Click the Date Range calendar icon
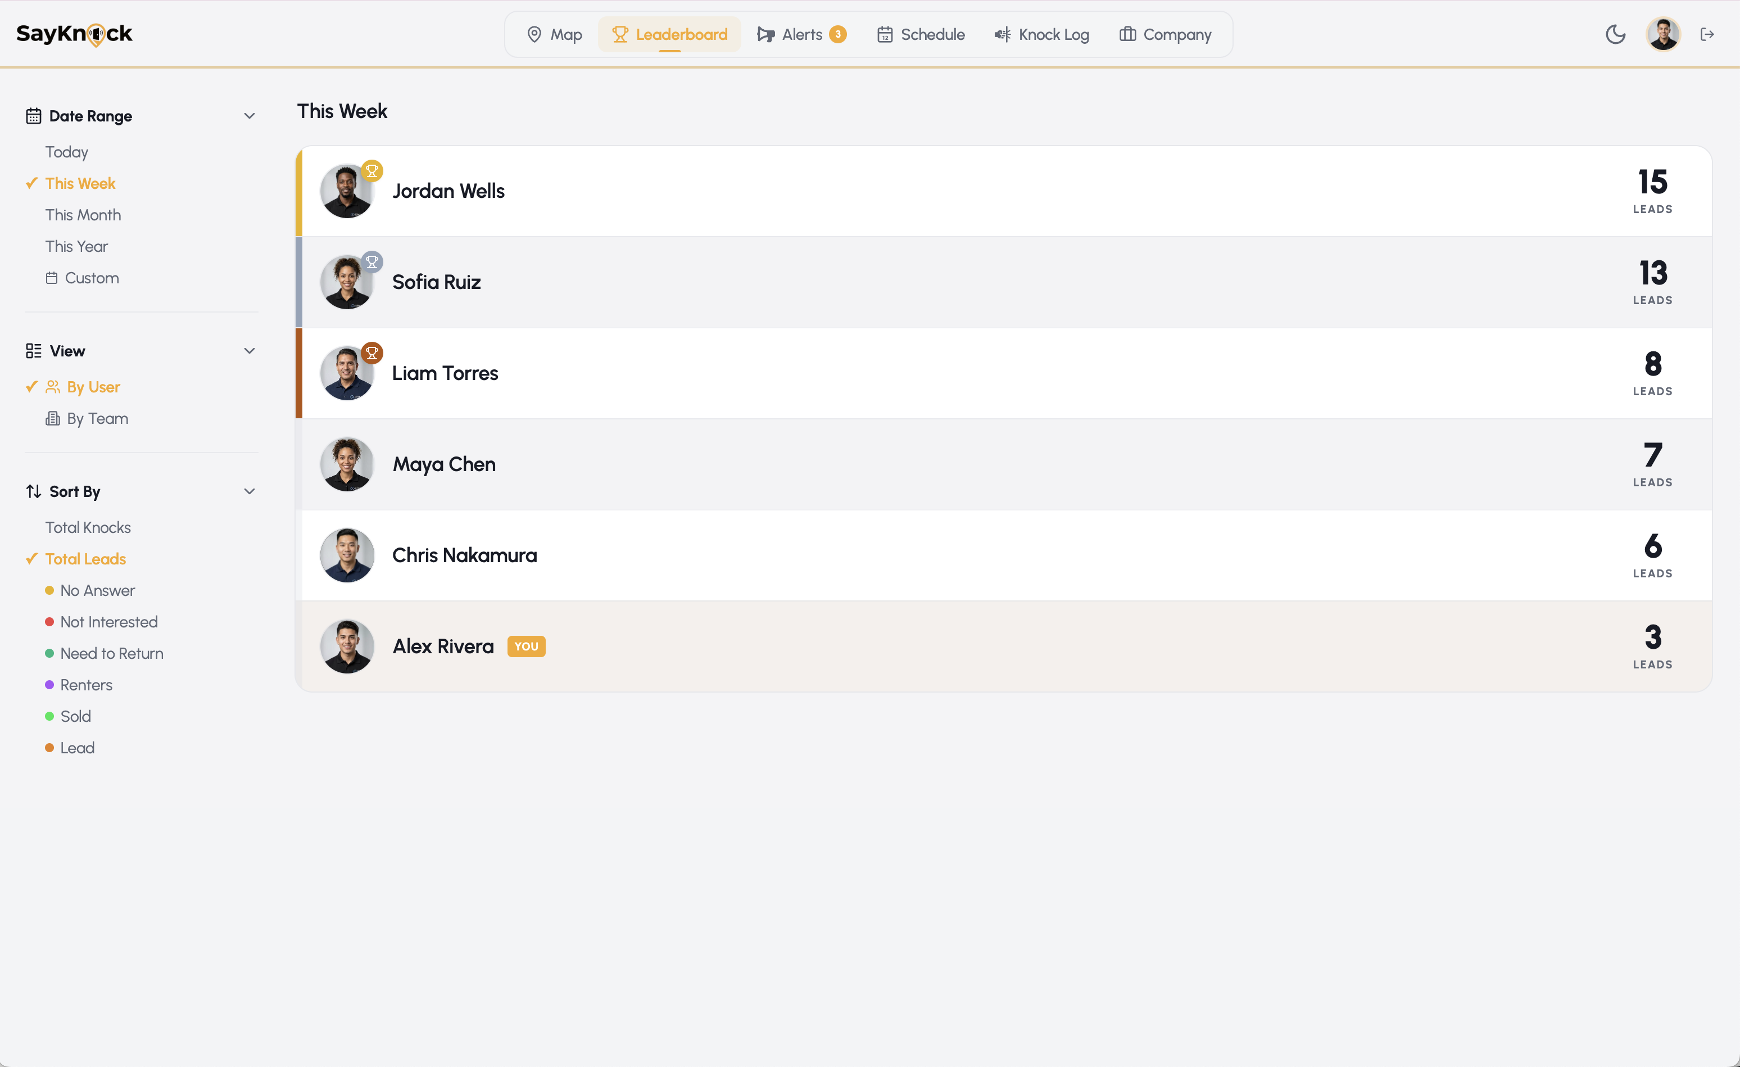1740x1067 pixels. (33, 116)
